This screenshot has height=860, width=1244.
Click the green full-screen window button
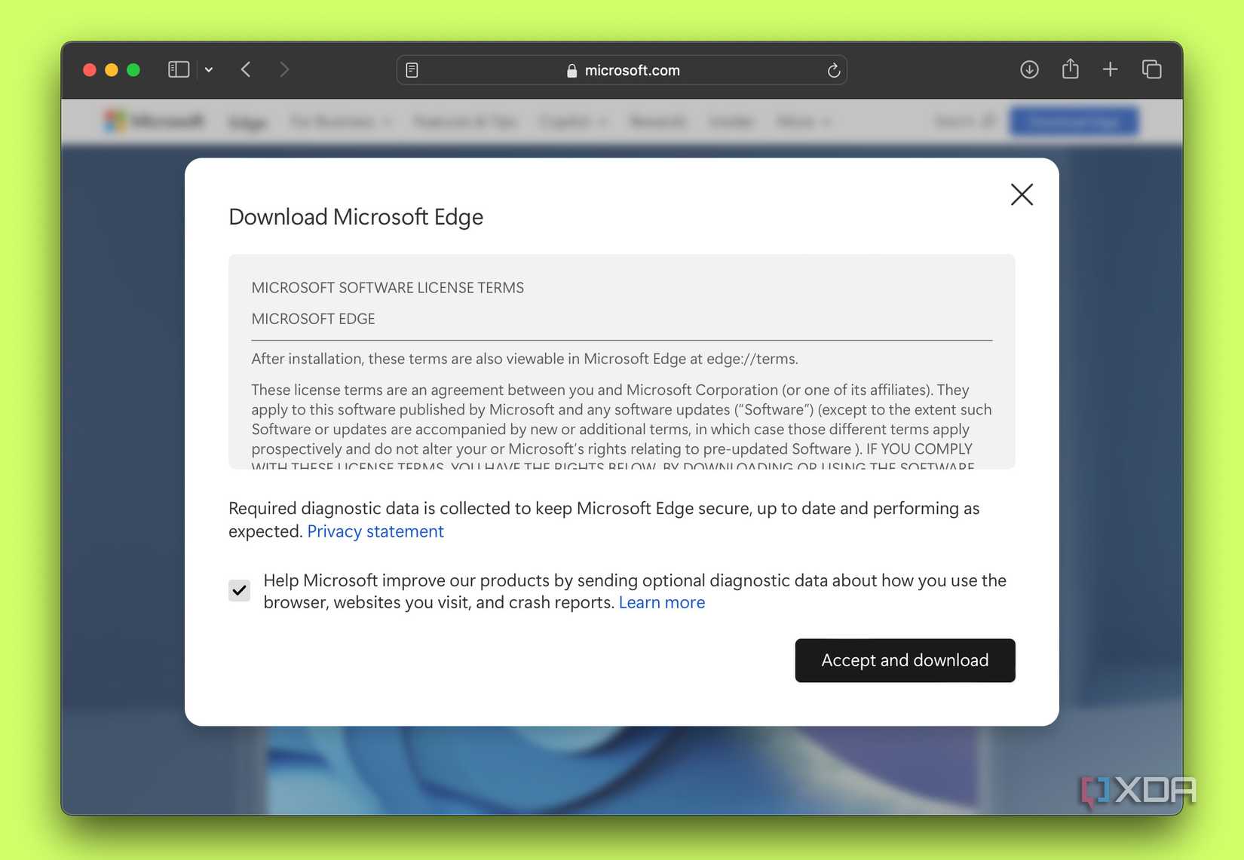click(x=133, y=70)
